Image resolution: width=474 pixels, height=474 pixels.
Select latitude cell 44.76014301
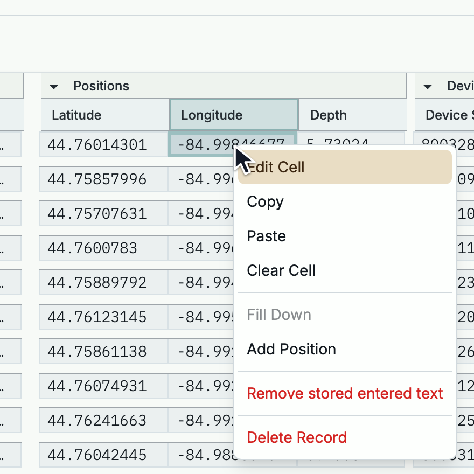coord(103,144)
